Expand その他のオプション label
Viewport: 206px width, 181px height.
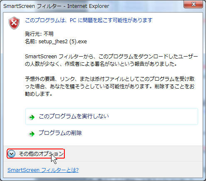(x=41, y=154)
